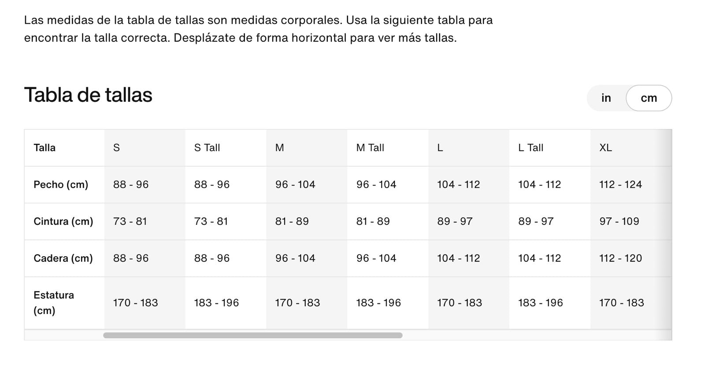Click the horizontal table scrollbar thumb

click(x=252, y=336)
